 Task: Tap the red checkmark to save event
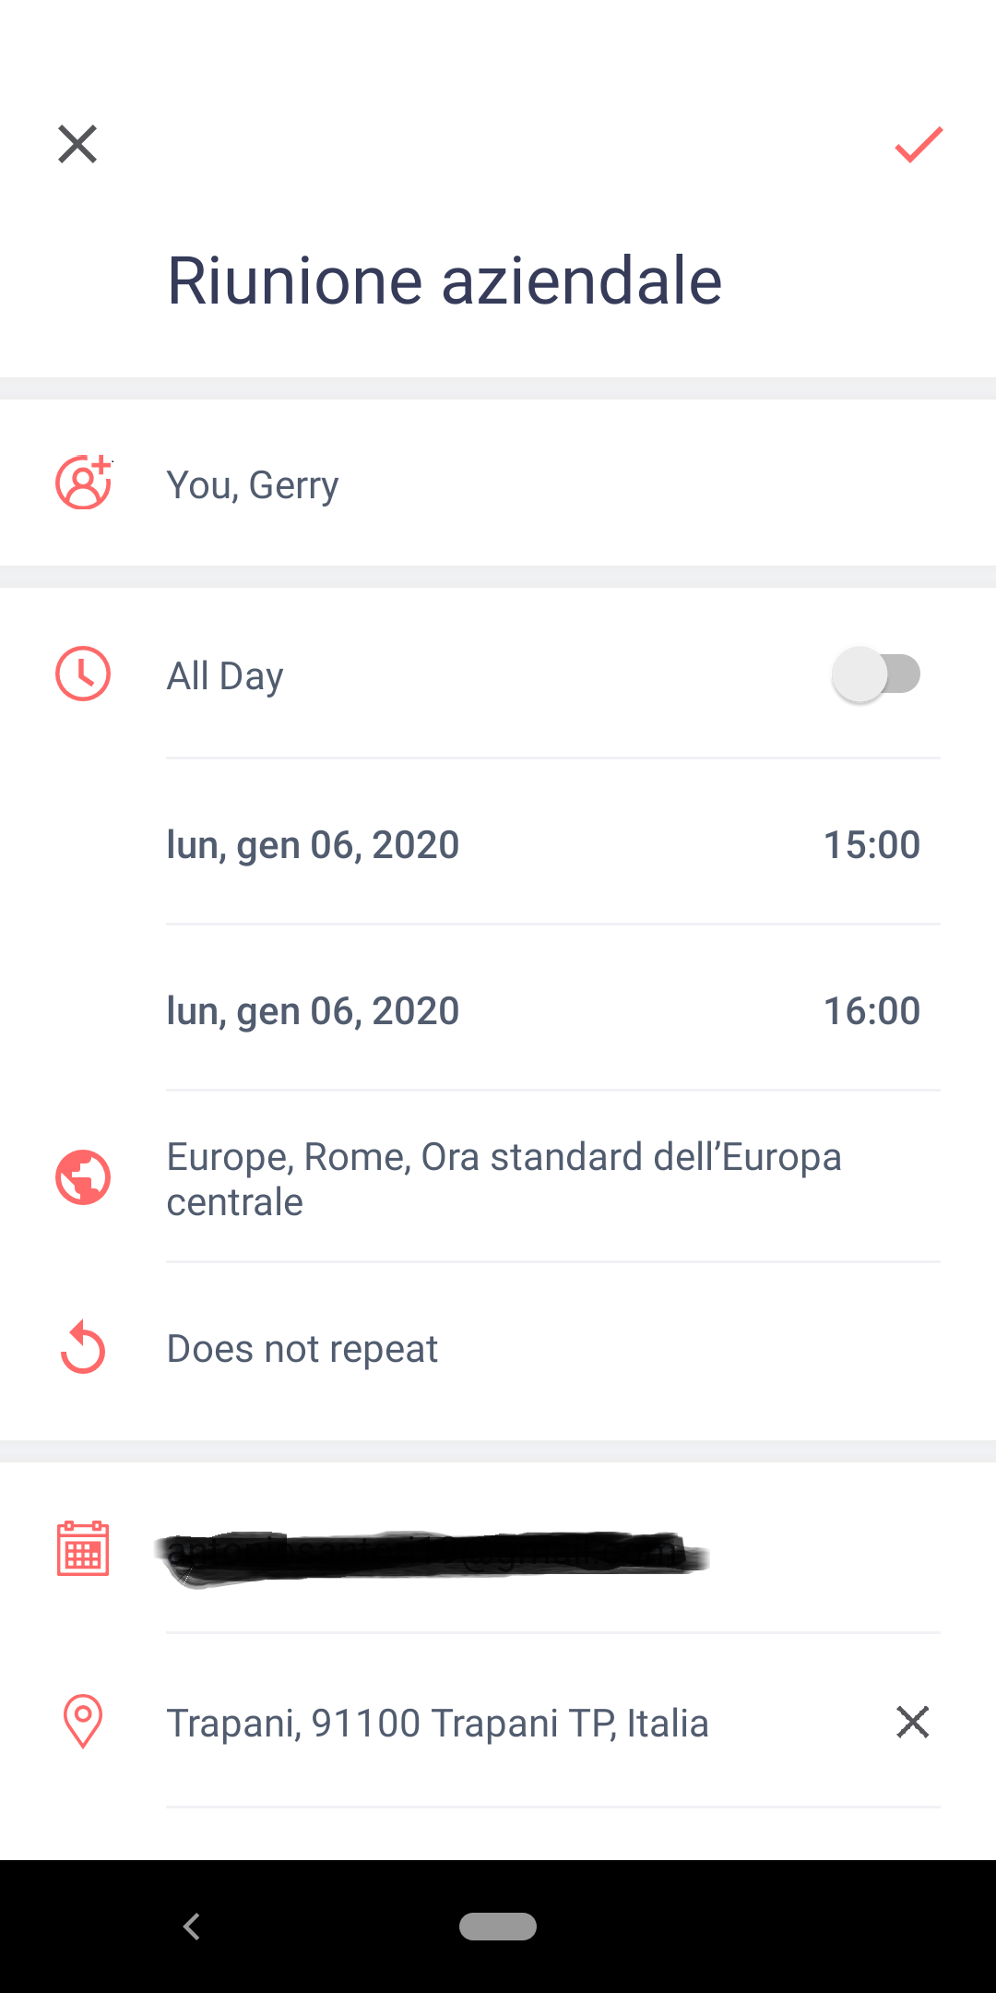pos(919,145)
